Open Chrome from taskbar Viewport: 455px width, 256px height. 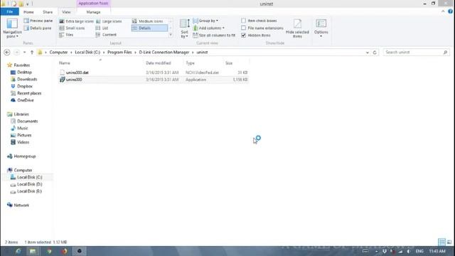pos(49,251)
